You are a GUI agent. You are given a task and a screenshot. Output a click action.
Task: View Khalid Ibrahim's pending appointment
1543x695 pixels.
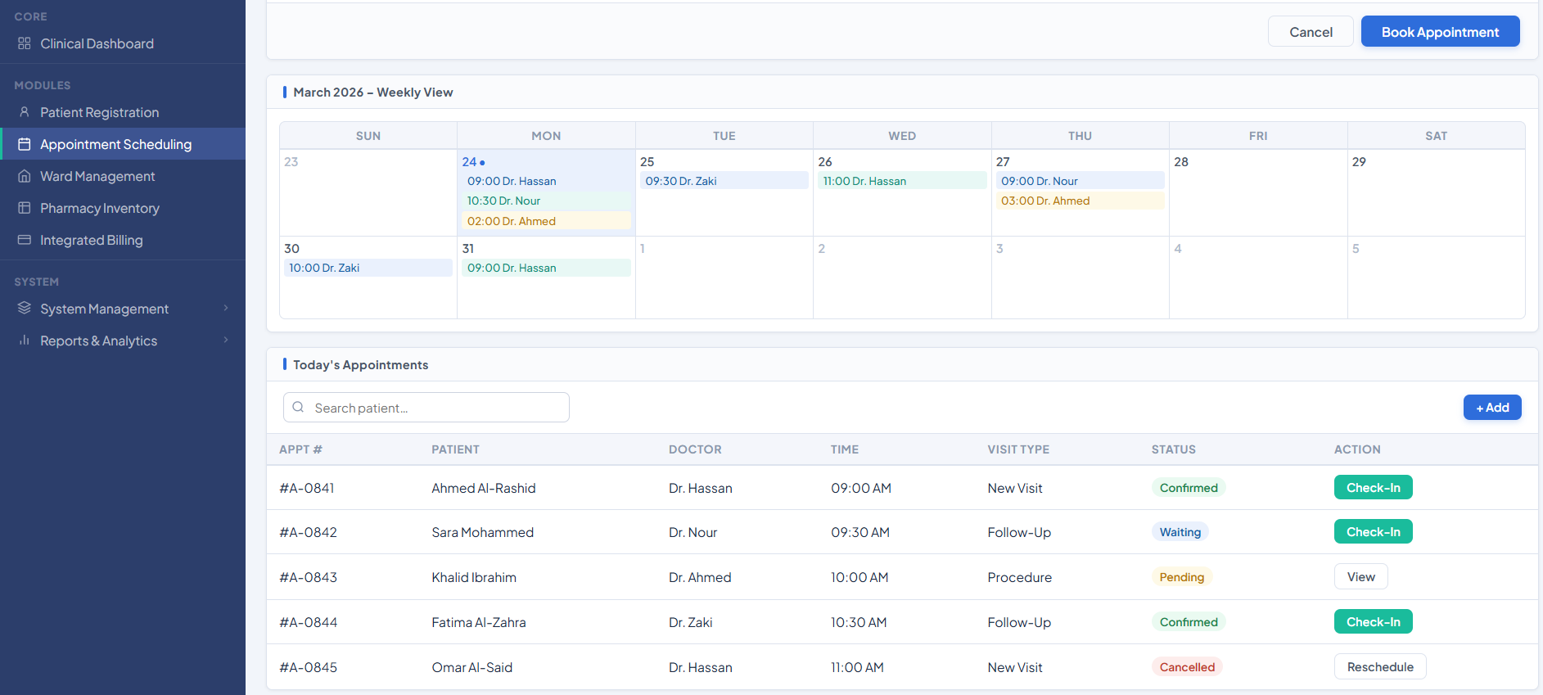point(1360,577)
